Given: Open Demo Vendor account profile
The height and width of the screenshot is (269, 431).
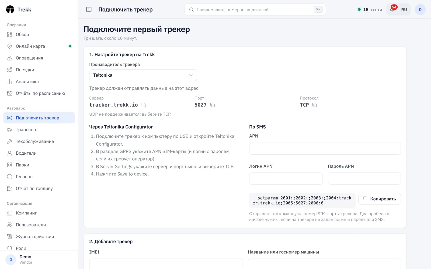Looking at the screenshot, I should (x=39, y=260).
